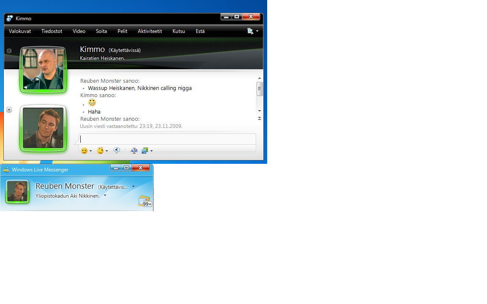The width and height of the screenshot is (487, 304).
Task: Click the chat scrollbar up arrow
Action: tap(260, 78)
